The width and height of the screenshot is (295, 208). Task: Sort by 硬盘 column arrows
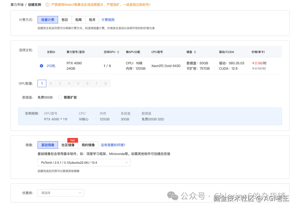click(195, 52)
